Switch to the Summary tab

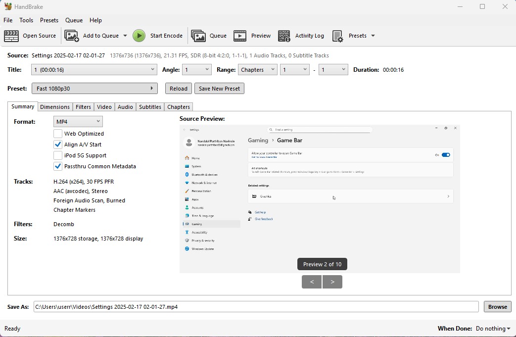(x=23, y=106)
